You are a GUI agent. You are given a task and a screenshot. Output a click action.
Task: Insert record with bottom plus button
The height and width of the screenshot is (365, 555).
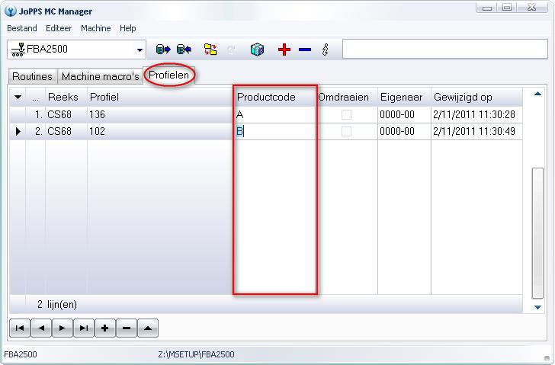[104, 328]
